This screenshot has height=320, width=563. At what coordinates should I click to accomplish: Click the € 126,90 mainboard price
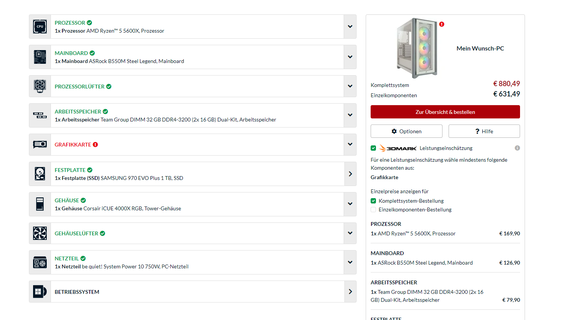[x=509, y=263]
